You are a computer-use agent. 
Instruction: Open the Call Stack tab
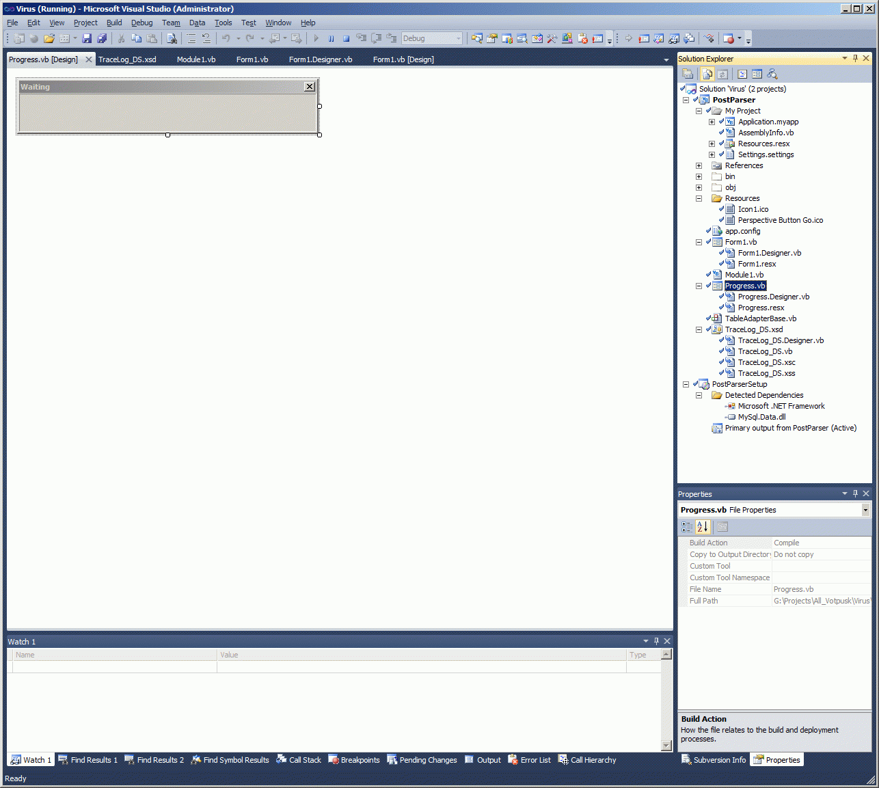tap(299, 759)
